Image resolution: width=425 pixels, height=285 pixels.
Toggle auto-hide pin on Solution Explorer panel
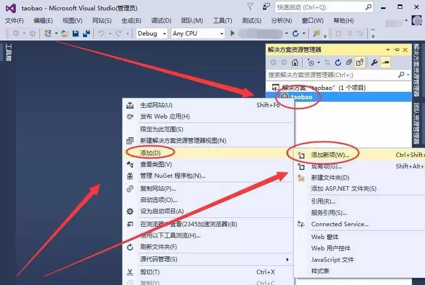click(x=398, y=49)
